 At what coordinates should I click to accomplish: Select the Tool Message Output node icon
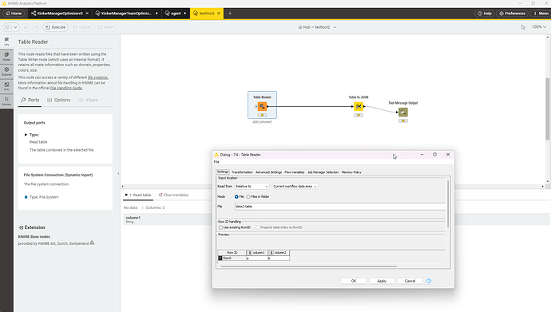pyautogui.click(x=403, y=112)
